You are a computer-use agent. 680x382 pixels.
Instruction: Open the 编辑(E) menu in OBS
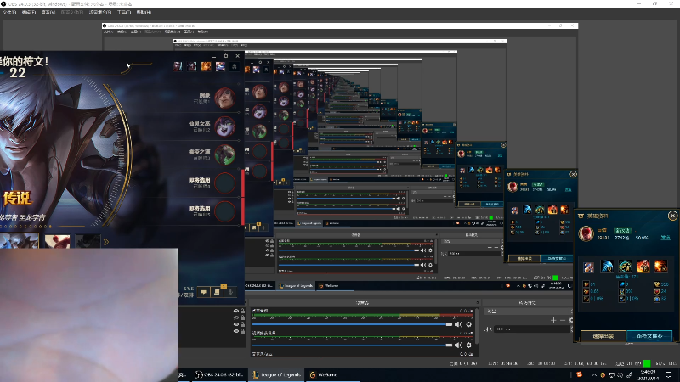click(29, 13)
